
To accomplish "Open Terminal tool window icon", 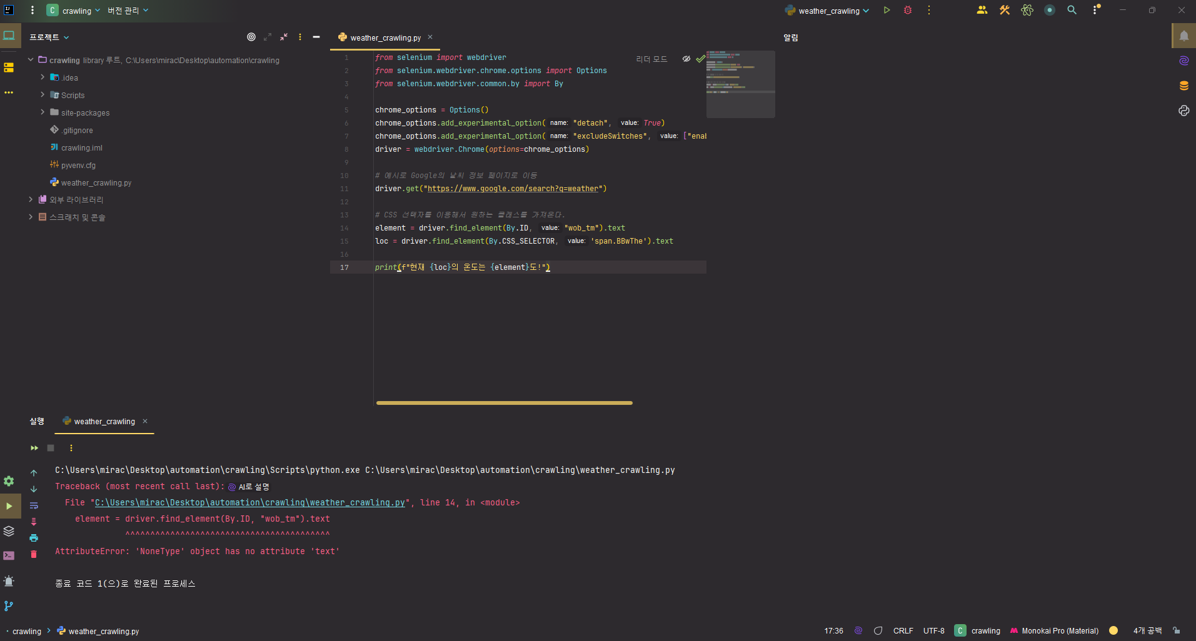I will 9,555.
